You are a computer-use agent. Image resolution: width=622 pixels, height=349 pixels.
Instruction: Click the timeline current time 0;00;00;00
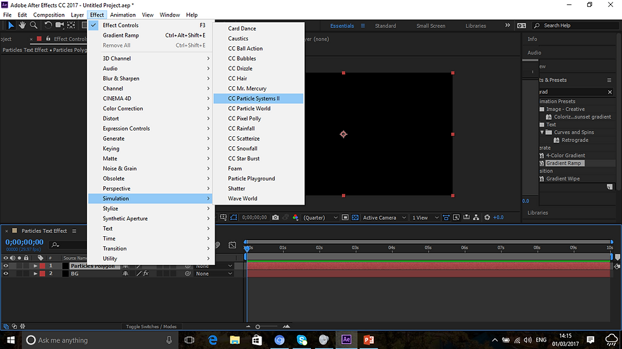pos(24,242)
